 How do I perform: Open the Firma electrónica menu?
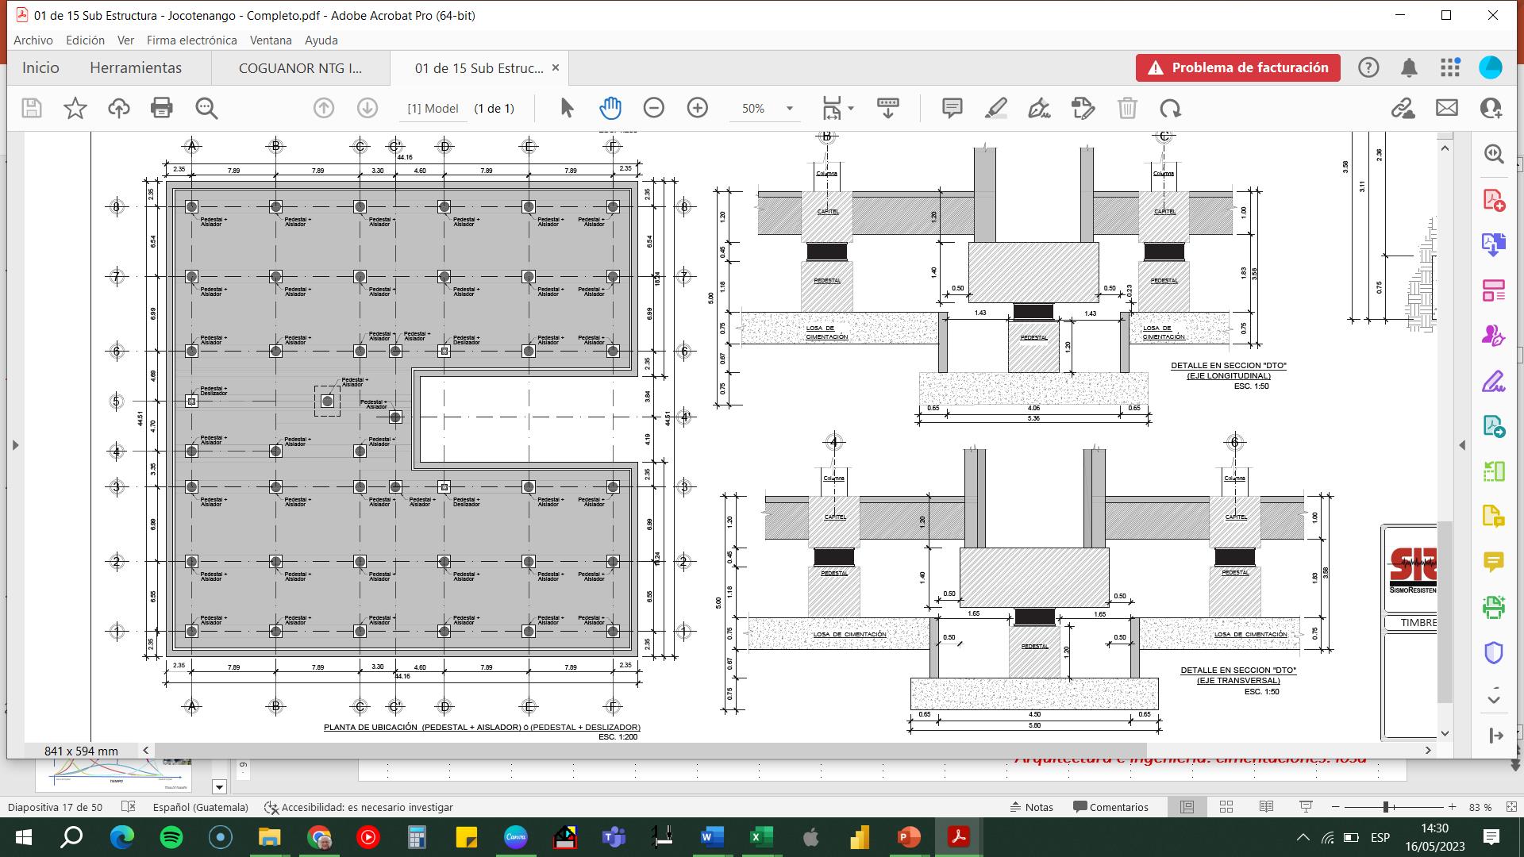pyautogui.click(x=191, y=40)
